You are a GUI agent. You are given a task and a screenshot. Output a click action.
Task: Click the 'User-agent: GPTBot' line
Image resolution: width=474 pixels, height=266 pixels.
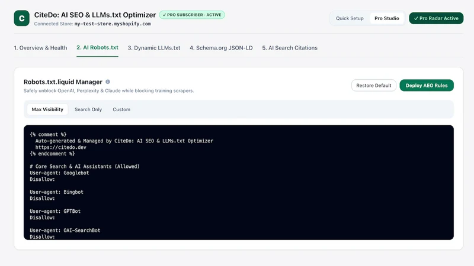55,211
